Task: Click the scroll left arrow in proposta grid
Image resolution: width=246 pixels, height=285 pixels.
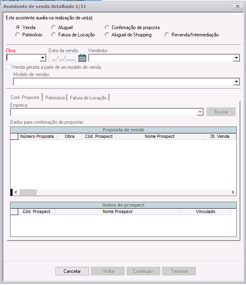Action: click(16, 192)
